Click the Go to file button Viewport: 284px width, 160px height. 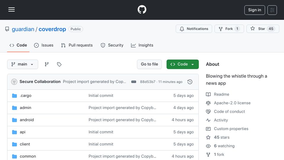click(x=149, y=64)
